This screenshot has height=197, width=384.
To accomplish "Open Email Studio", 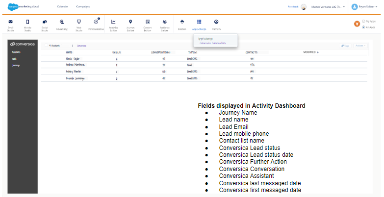I will [10, 25].
